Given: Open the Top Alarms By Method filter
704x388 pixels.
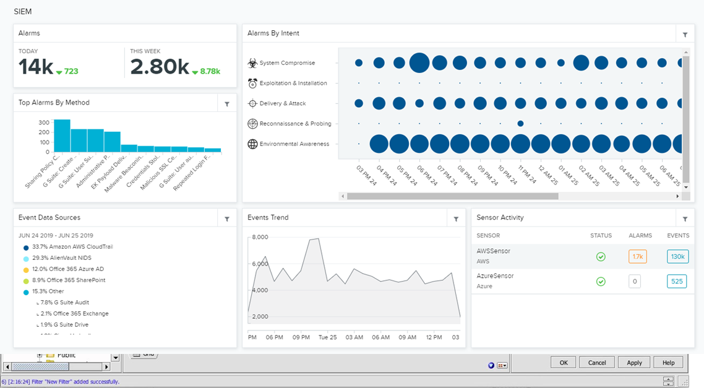Looking at the screenshot, I should click(227, 104).
